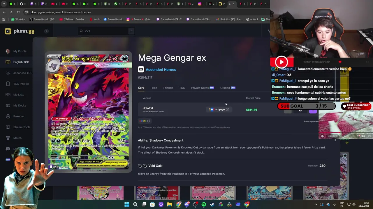The height and width of the screenshot is (209, 373).
Task: Click the pkmn.gg logo
Action: pyautogui.click(x=20, y=31)
